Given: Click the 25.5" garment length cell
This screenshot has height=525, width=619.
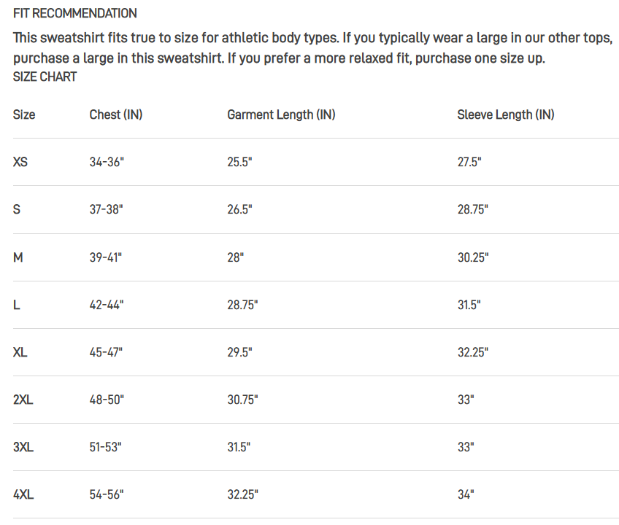Looking at the screenshot, I should 239,162.
